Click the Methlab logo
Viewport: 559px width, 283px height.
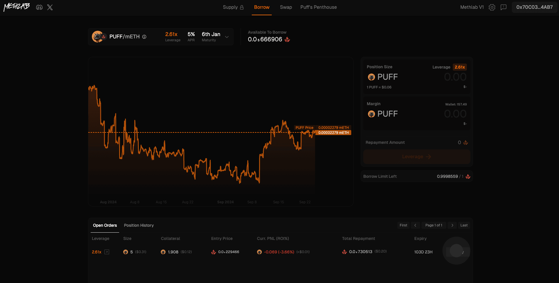click(x=17, y=7)
